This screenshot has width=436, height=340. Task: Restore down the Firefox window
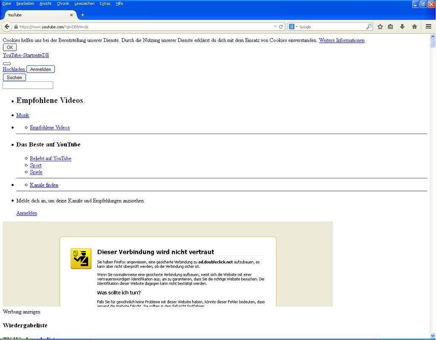[x=424, y=4]
